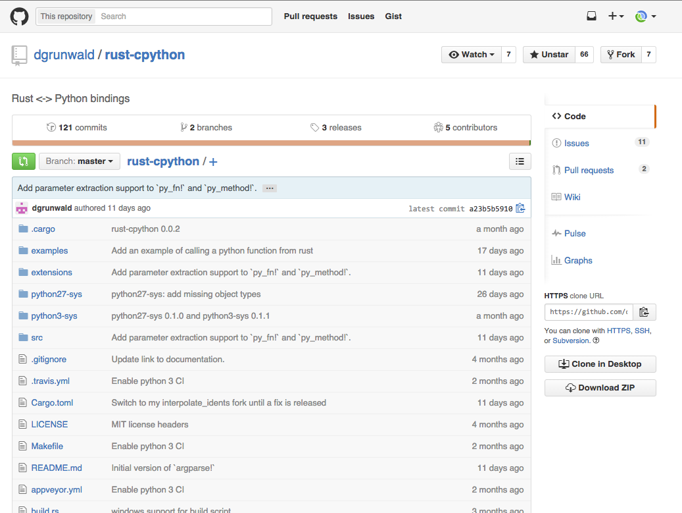Unstar the rust-cpython repository

pyautogui.click(x=548, y=55)
